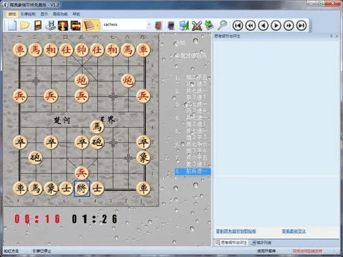The height and width of the screenshot is (257, 343).
Task: Open the 引擎控制 menu
Action: click(28, 14)
